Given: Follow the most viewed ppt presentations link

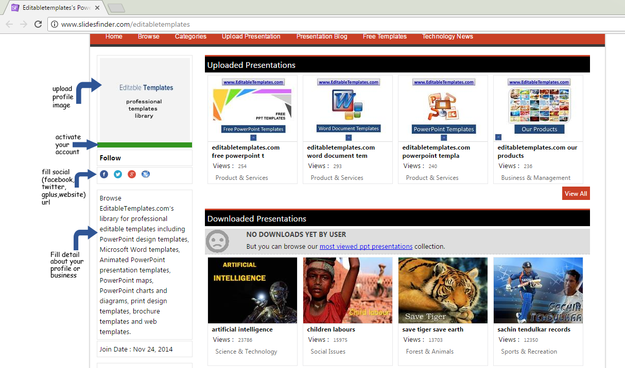Looking at the screenshot, I should pyautogui.click(x=366, y=247).
